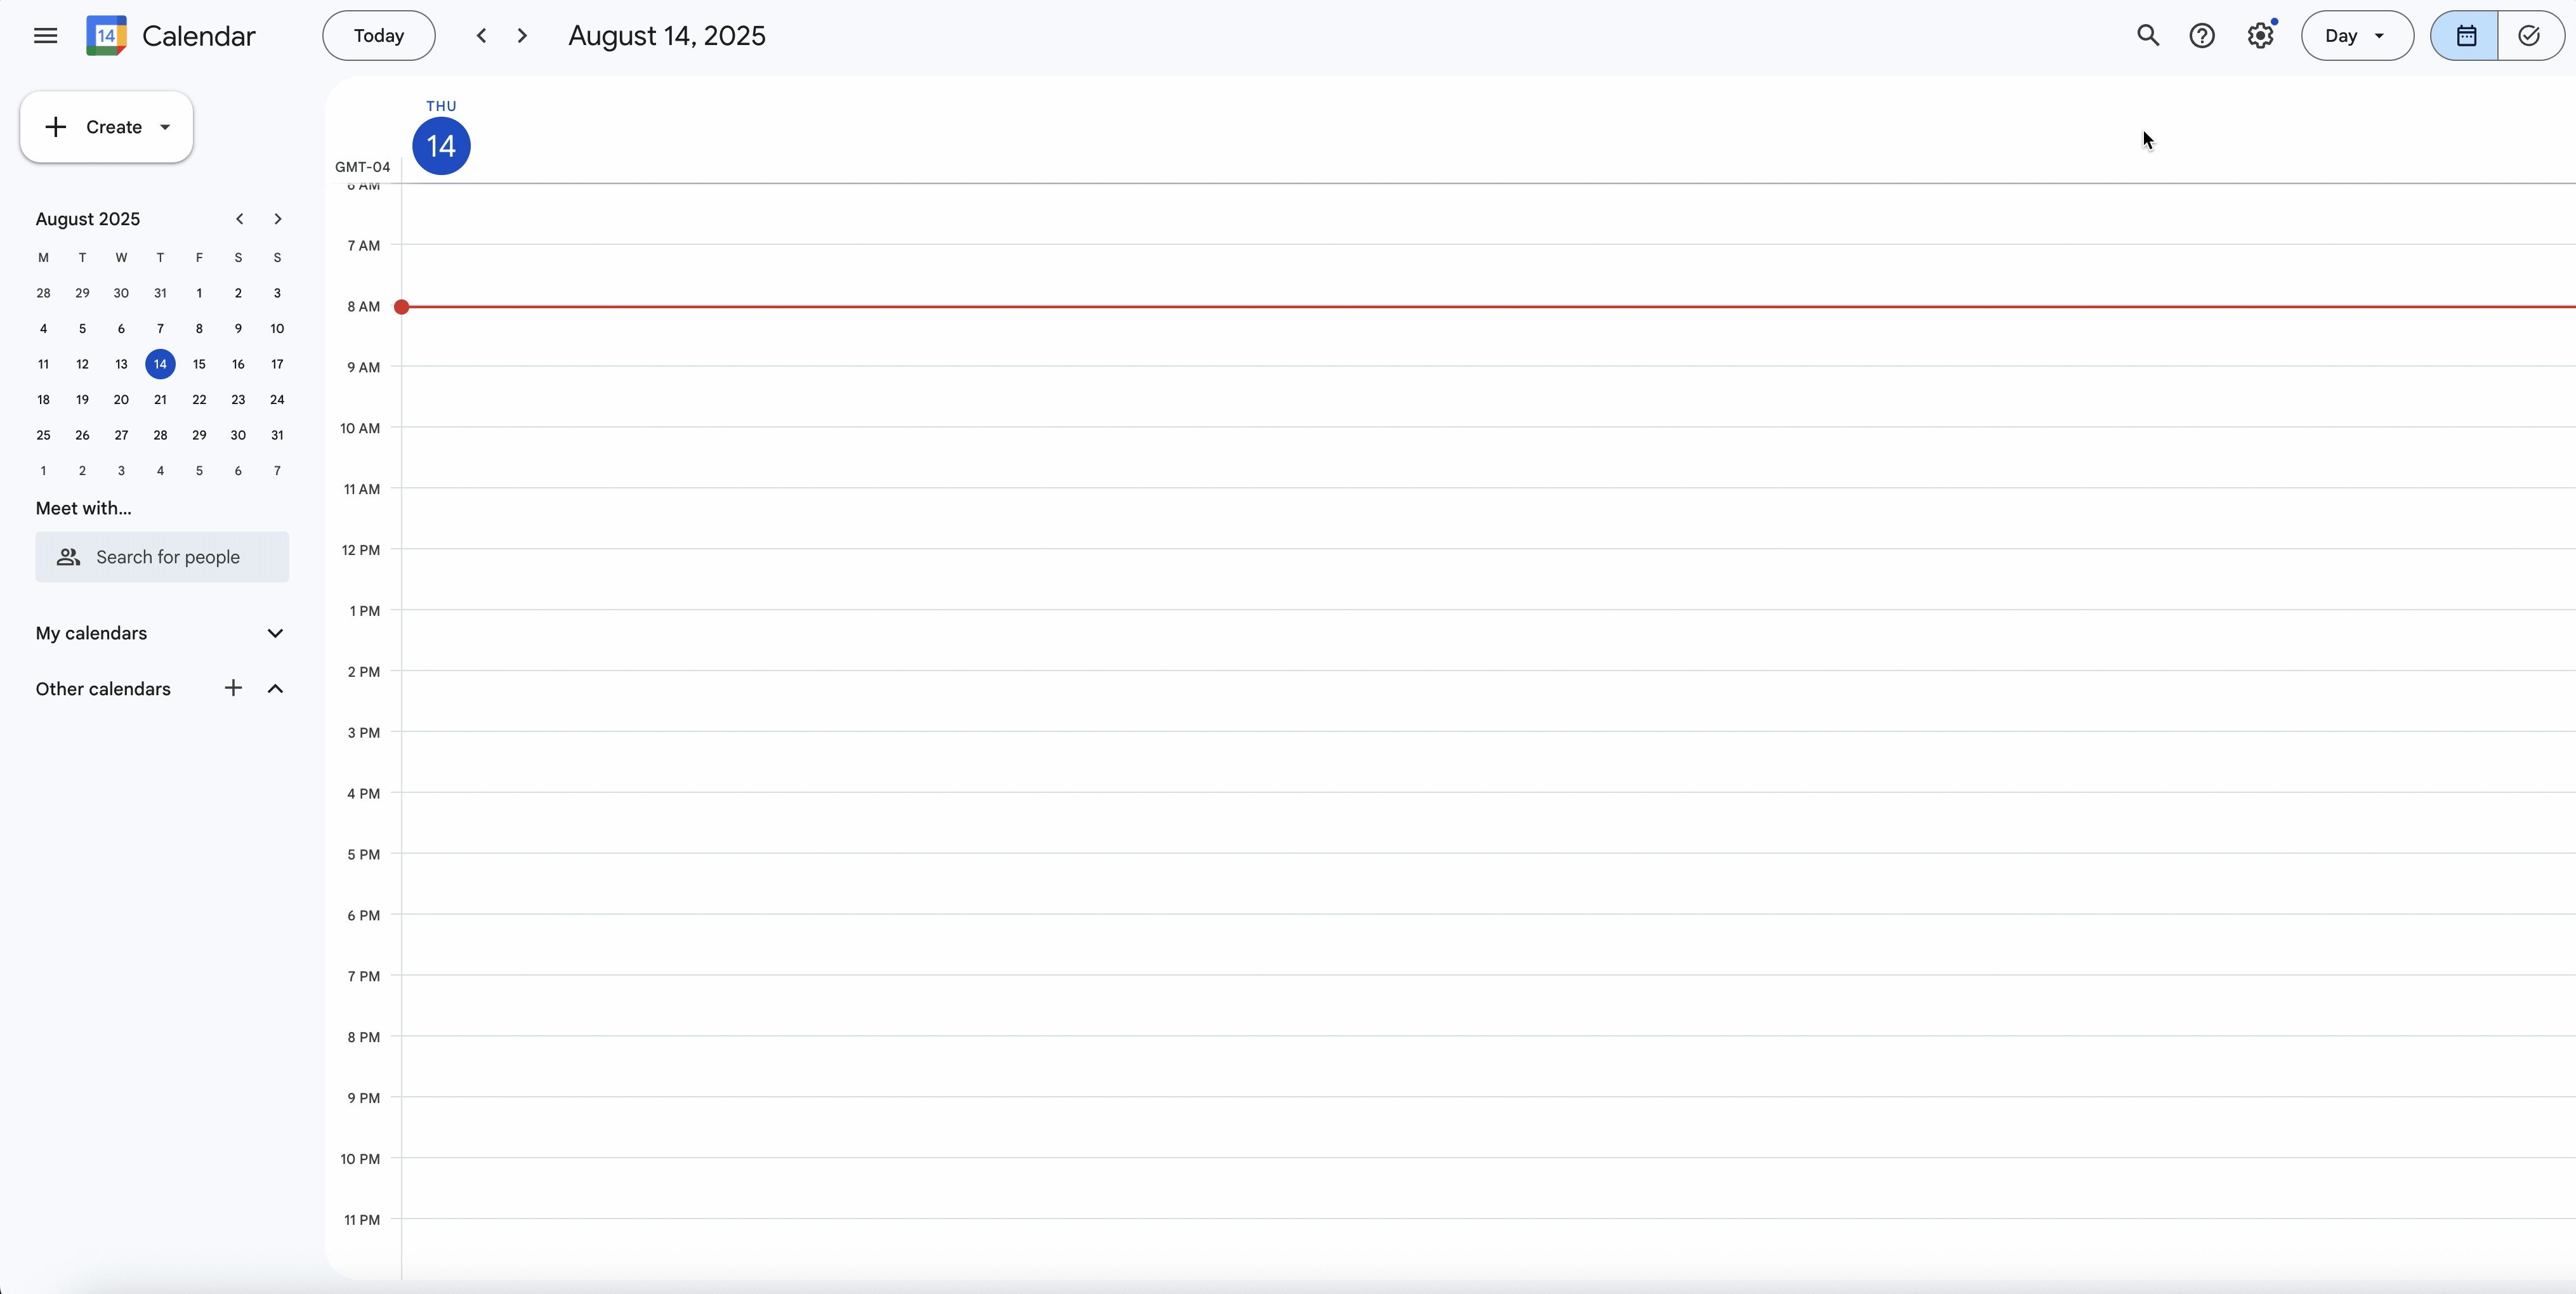2576x1294 pixels.
Task: Open the Settings gear menu
Action: [2260, 36]
